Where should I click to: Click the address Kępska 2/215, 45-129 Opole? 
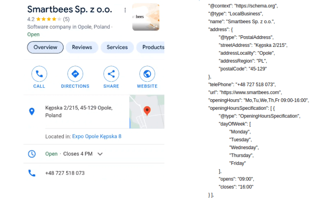coord(79,112)
